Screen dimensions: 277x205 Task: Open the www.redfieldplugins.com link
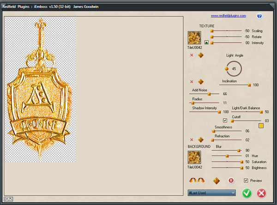[x=228, y=16]
